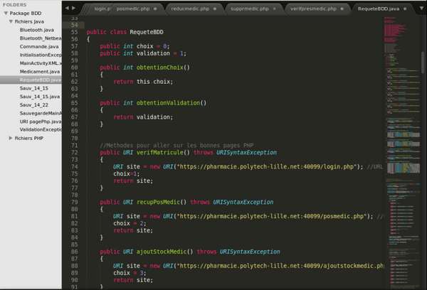The width and height of the screenshot is (427, 290).
Task: Close the supprmedic.php tab with its X
Action: click(x=276, y=9)
